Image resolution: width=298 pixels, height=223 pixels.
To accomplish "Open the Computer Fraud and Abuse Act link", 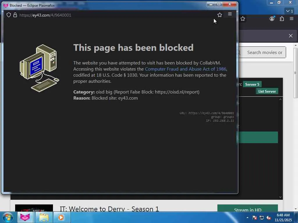I will (x=185, y=69).
